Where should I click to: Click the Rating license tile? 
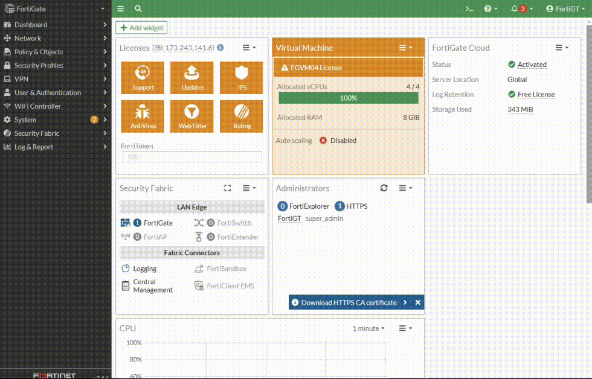(242, 116)
